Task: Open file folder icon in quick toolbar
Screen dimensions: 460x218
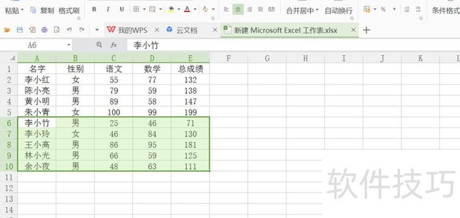Action: click(7, 30)
